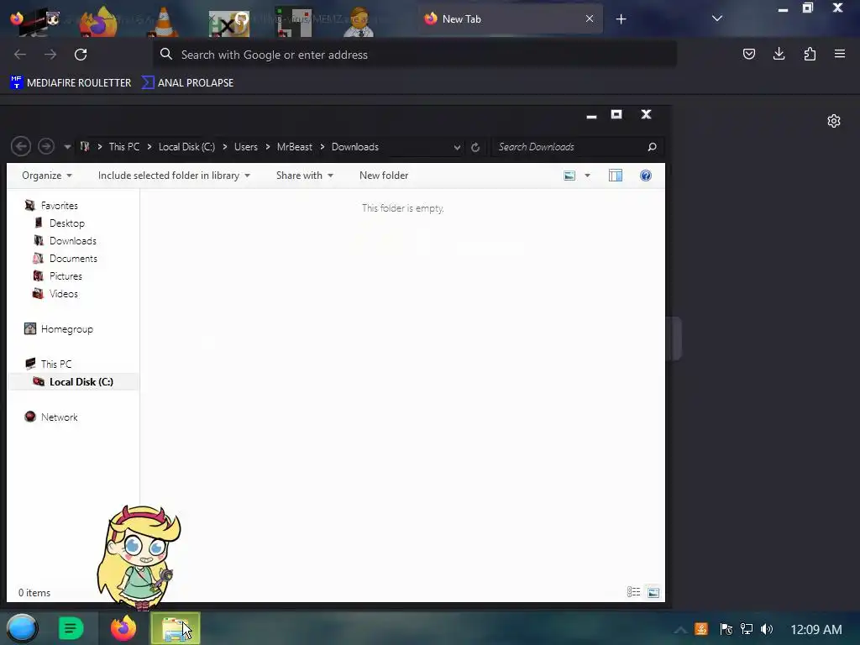
Task: Open Explorer recent locations dropdown arrow
Action: (67, 147)
